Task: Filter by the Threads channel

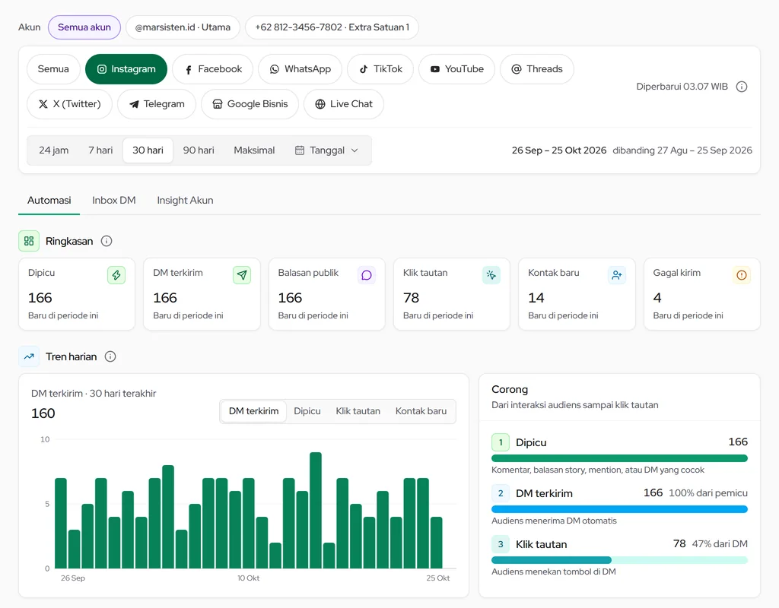Action: point(537,69)
